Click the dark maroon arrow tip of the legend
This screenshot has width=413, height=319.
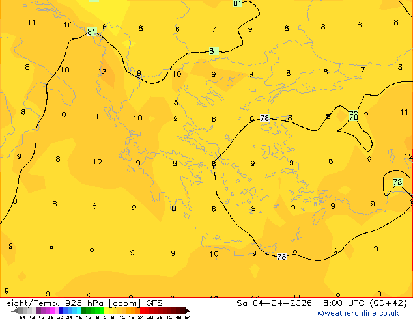pos(188,311)
